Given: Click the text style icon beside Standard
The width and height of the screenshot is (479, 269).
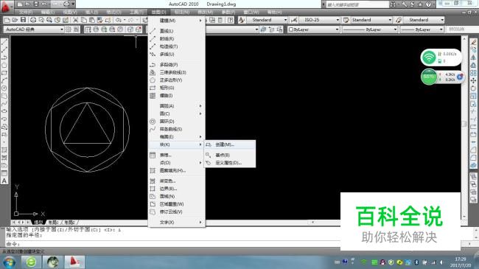Looking at the screenshot, I should 241,20.
